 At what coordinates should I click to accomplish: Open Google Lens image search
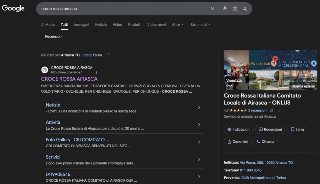pyautogui.click(x=235, y=9)
